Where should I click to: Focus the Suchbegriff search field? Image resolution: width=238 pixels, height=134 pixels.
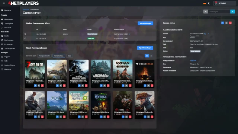coord(219,12)
